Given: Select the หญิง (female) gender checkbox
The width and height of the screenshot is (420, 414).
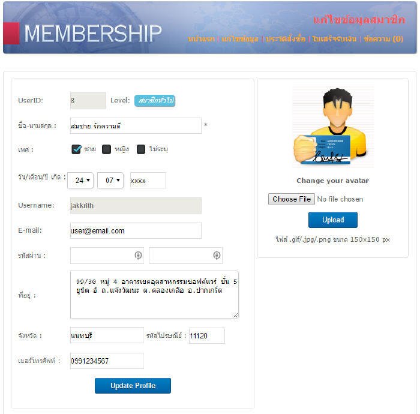Looking at the screenshot, I should (x=107, y=149).
